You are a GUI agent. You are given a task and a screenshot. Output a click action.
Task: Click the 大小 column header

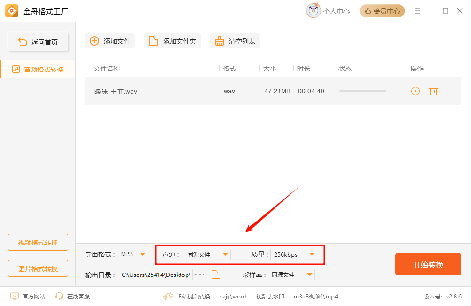click(x=269, y=69)
